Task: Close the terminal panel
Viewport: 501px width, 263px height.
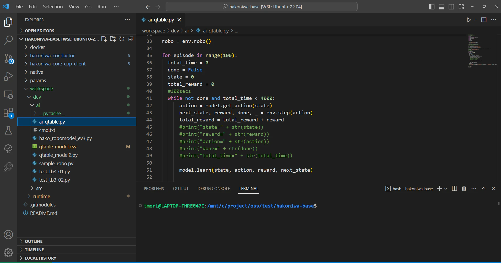Action: pos(493,188)
